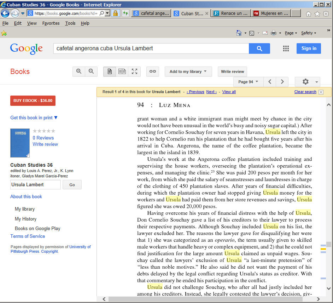Click the RSS feeds icon
Screen dimensions: 333x303
click(252, 33)
